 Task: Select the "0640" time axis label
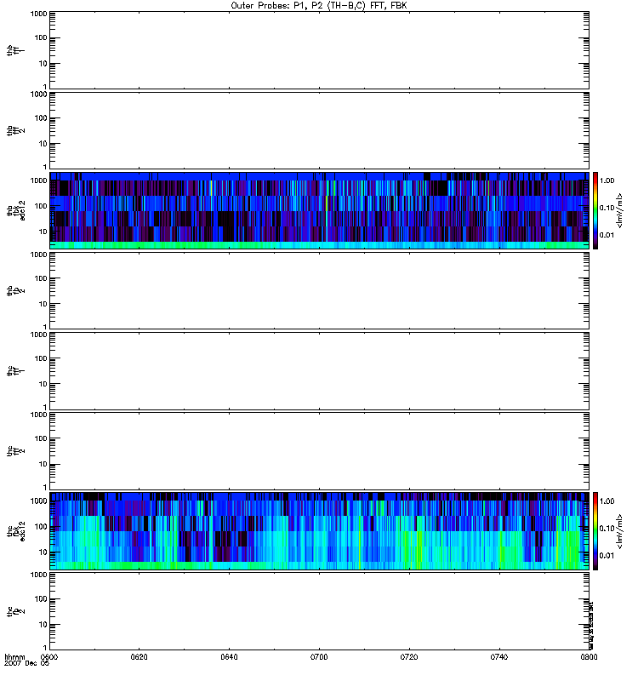coord(229,656)
